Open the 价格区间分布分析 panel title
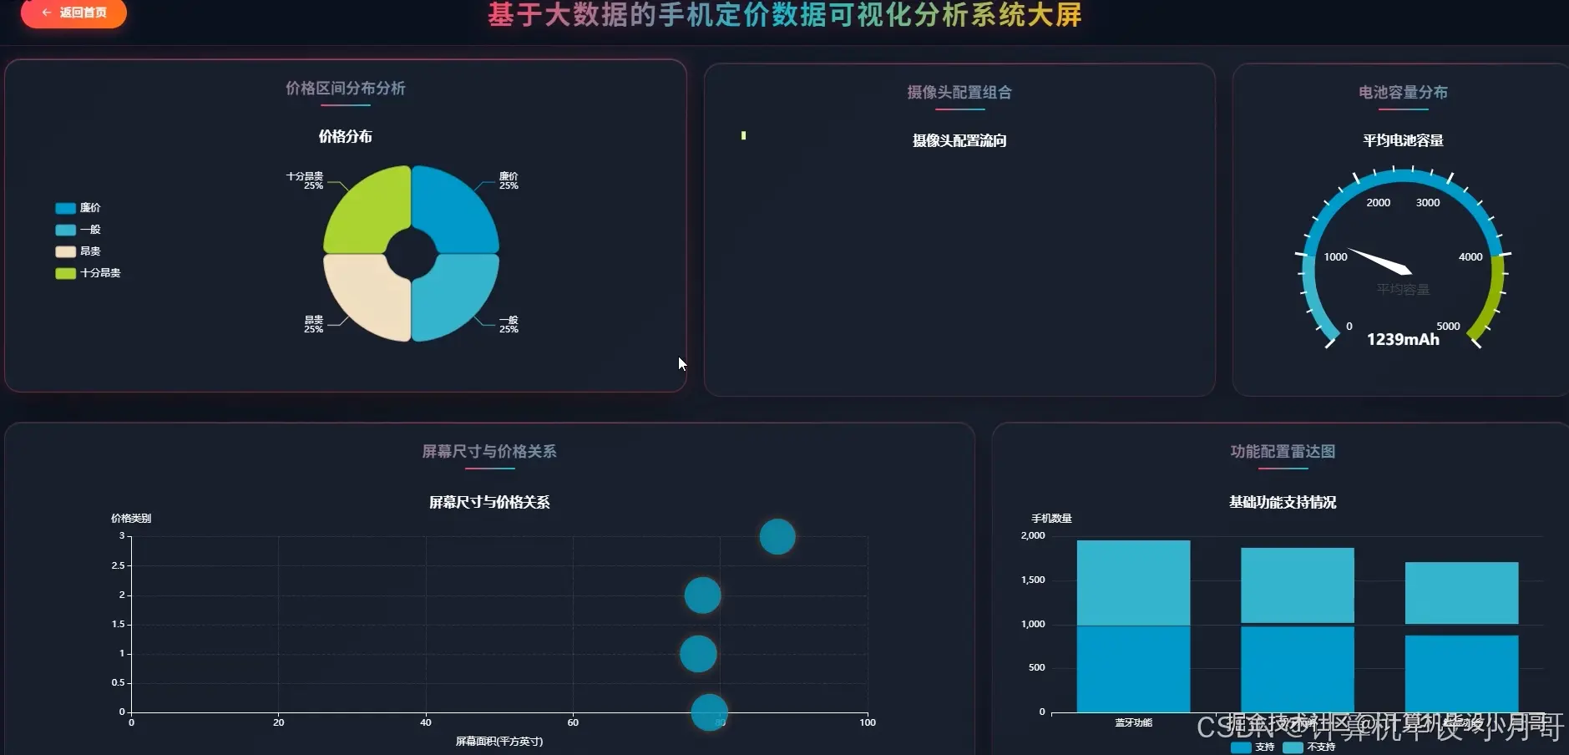 tap(346, 89)
